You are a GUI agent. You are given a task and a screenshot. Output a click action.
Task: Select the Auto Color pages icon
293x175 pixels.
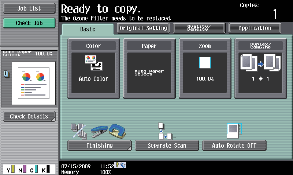point(94,62)
